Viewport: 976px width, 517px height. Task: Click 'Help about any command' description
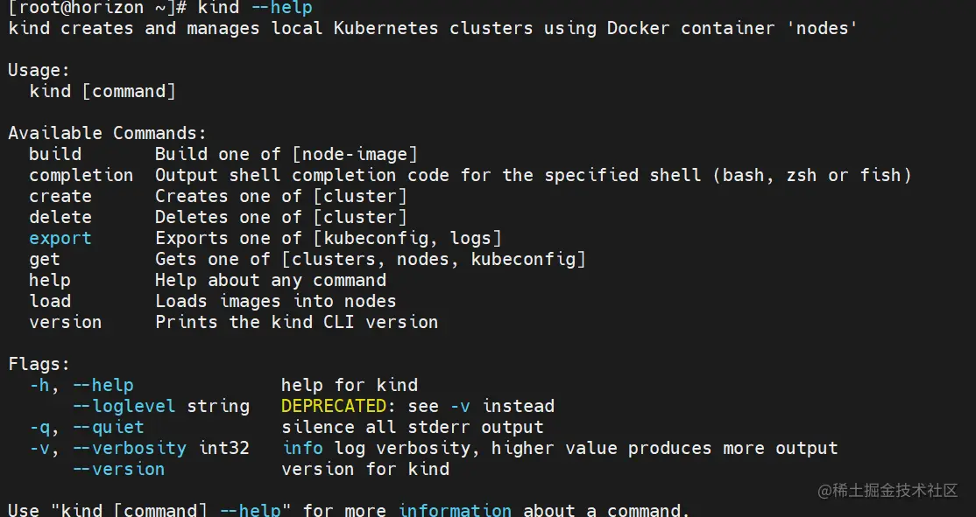coord(271,280)
